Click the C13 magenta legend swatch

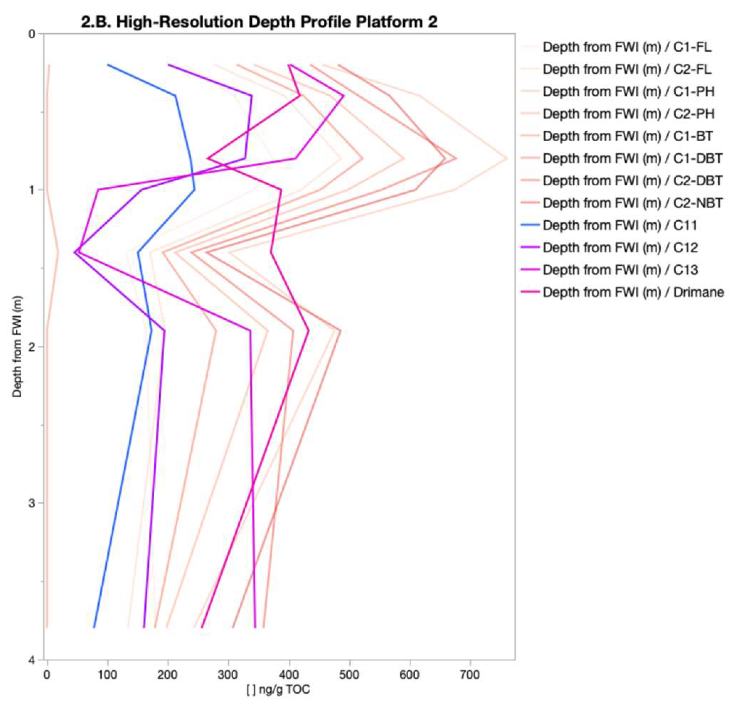(530, 269)
